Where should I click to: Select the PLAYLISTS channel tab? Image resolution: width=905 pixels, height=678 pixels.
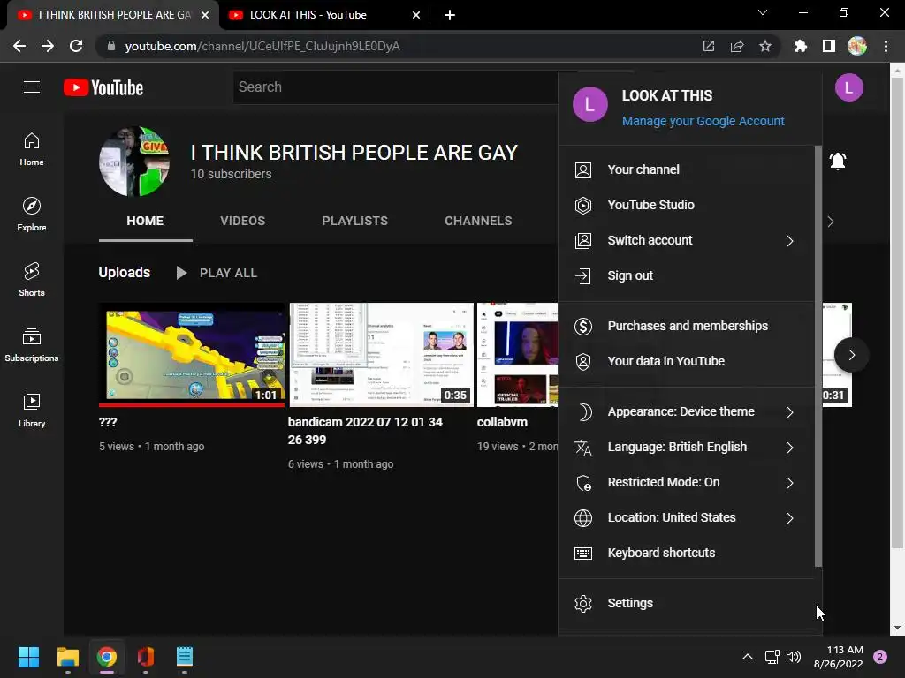354,221
